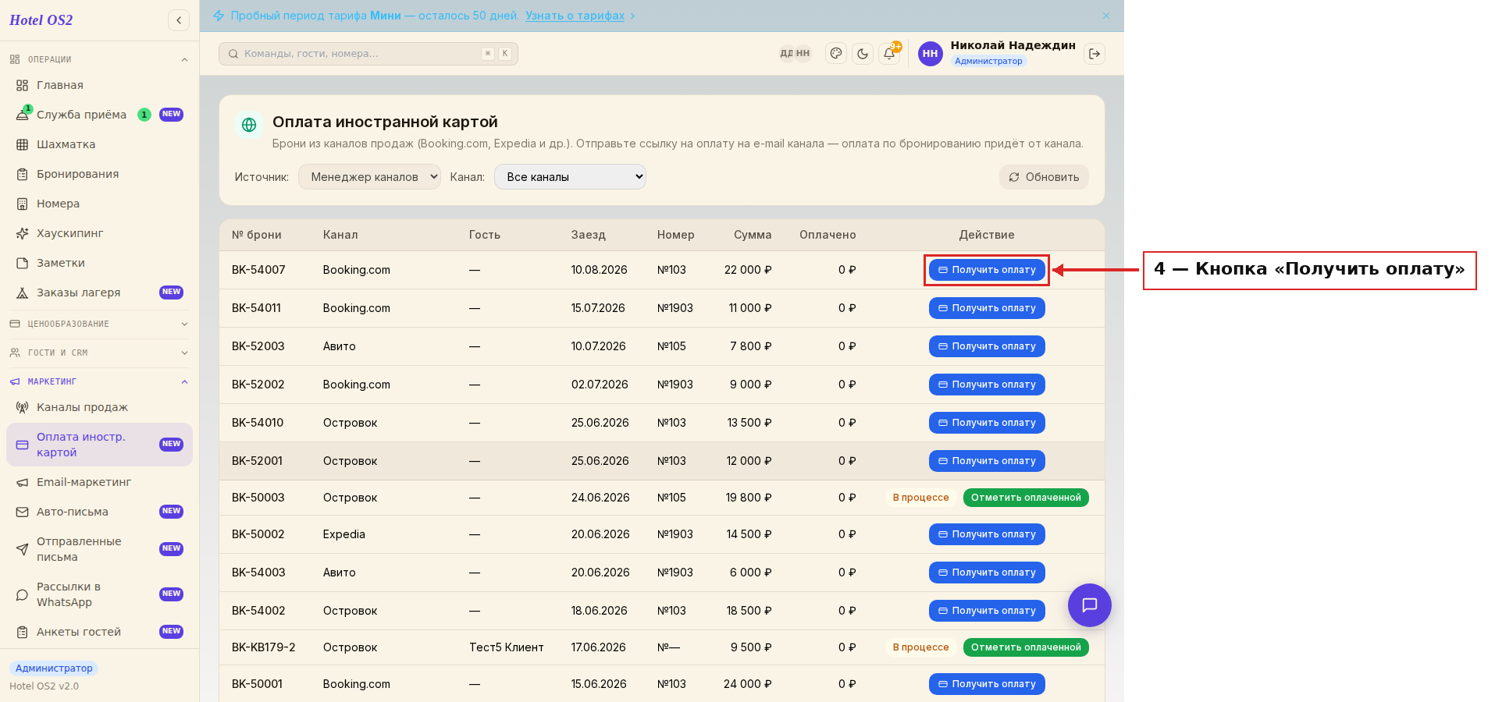1495x702 pixels.
Task: Click the Оплата иностр. картой card icon
Action: pyautogui.click(x=22, y=445)
